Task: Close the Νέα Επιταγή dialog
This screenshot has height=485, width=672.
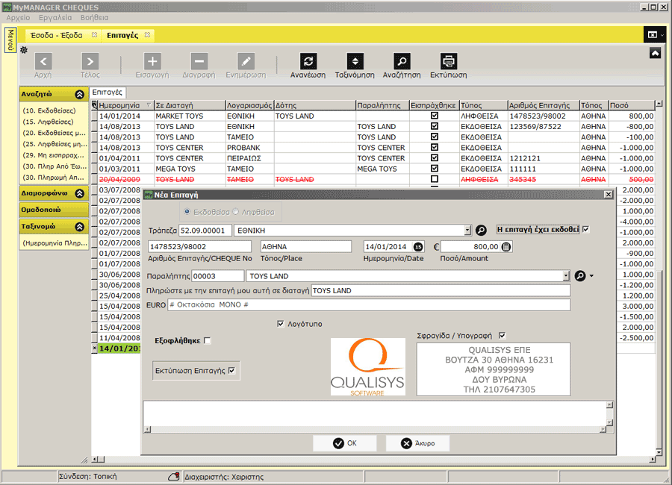Action: [608, 195]
